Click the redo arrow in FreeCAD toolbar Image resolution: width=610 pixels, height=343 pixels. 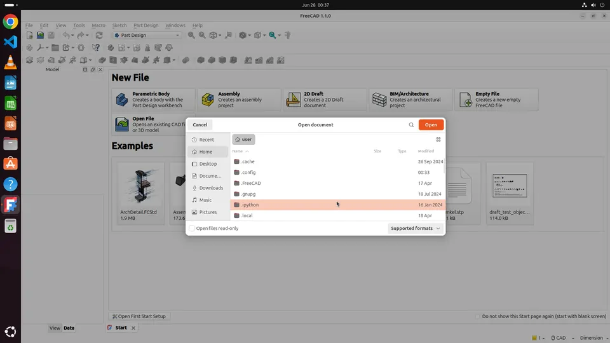tap(81, 36)
